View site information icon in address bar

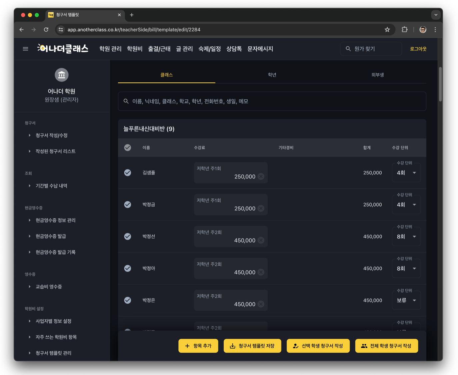61,30
